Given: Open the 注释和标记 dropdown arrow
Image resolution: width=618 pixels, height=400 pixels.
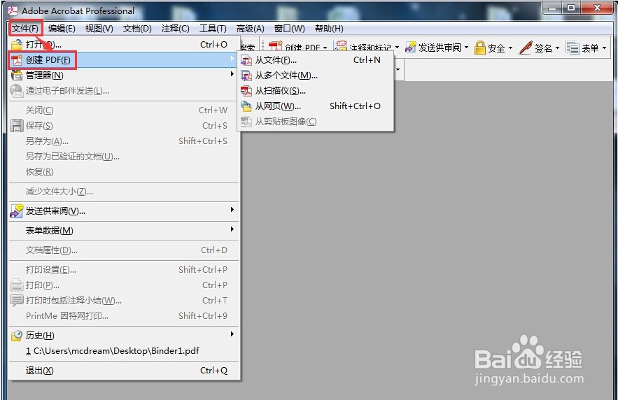Looking at the screenshot, I should 397,48.
